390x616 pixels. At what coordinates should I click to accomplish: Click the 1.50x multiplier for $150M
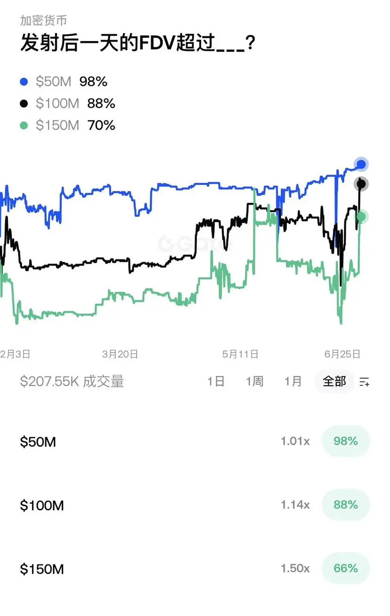tap(295, 569)
